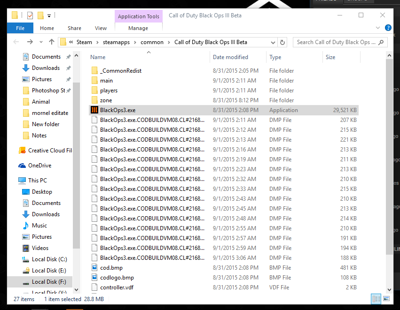Viewport: 400px width, 310px height.
Task: Click navigation pane scroll down arrow
Action: 76,290
